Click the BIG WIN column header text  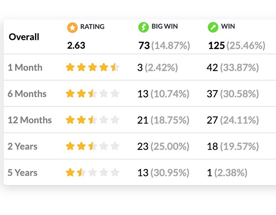164,27
